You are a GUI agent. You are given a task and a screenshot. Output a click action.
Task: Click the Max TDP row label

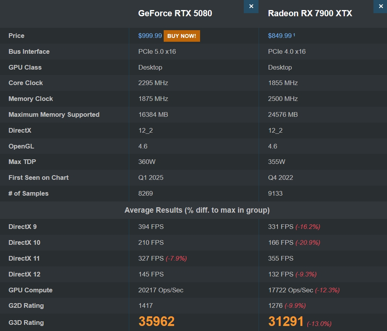(x=22, y=162)
